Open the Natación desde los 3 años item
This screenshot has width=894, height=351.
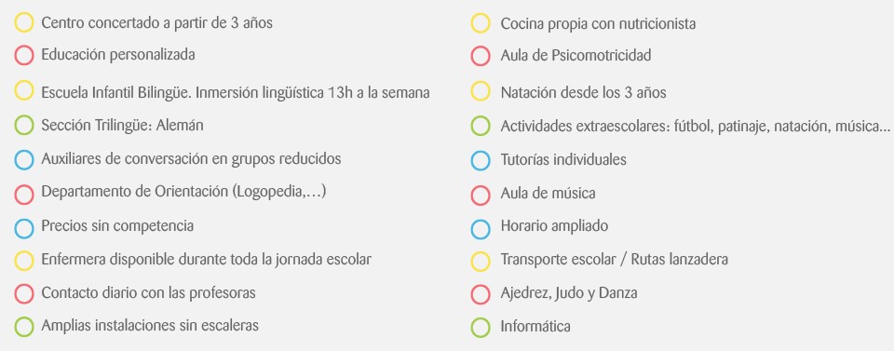(583, 92)
